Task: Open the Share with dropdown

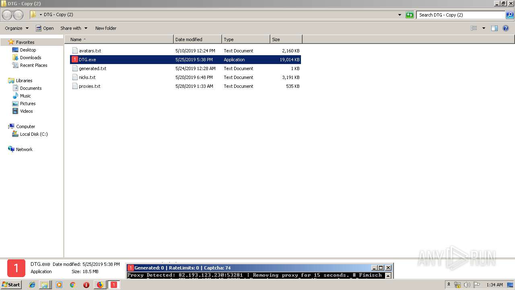Action: click(74, 28)
